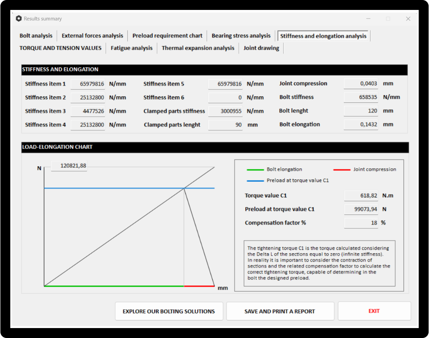Open TORQUE AND TENSION VALUES tab
The image size is (429, 338).
(60, 48)
